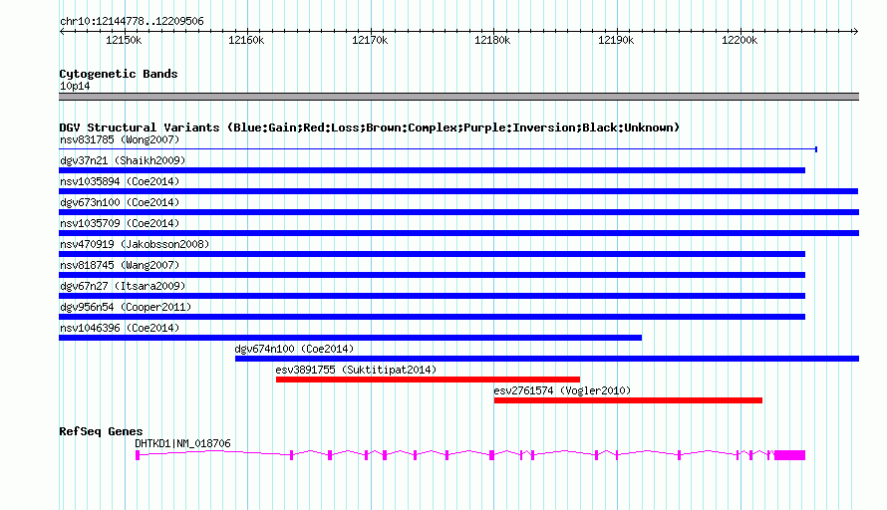
Task: Open the esv3891755 (Suktitipat2014) label
Action: click(x=356, y=370)
